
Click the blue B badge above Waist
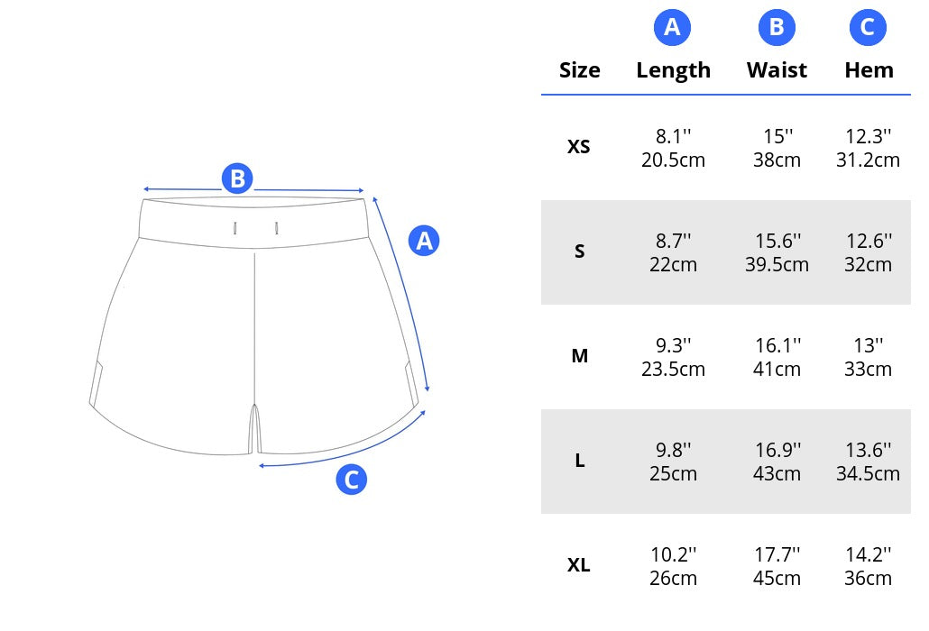777,27
